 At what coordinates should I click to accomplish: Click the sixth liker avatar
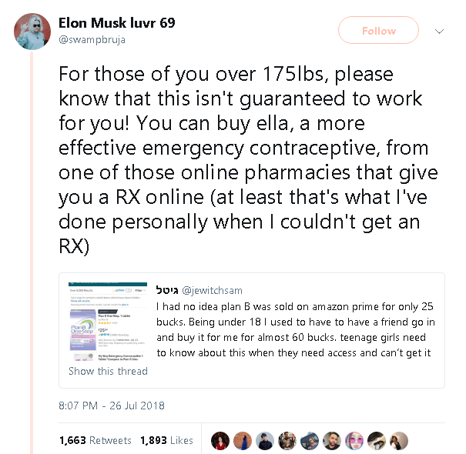331,441
